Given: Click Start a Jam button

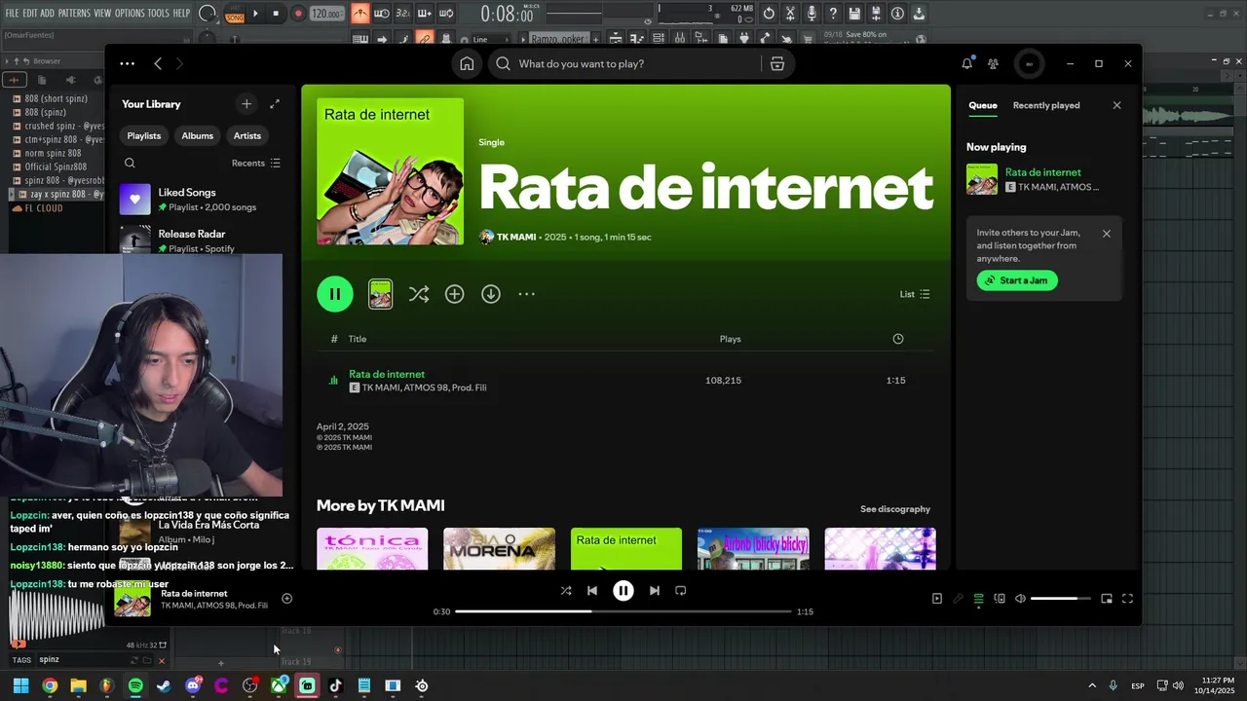Looking at the screenshot, I should tap(1017, 280).
